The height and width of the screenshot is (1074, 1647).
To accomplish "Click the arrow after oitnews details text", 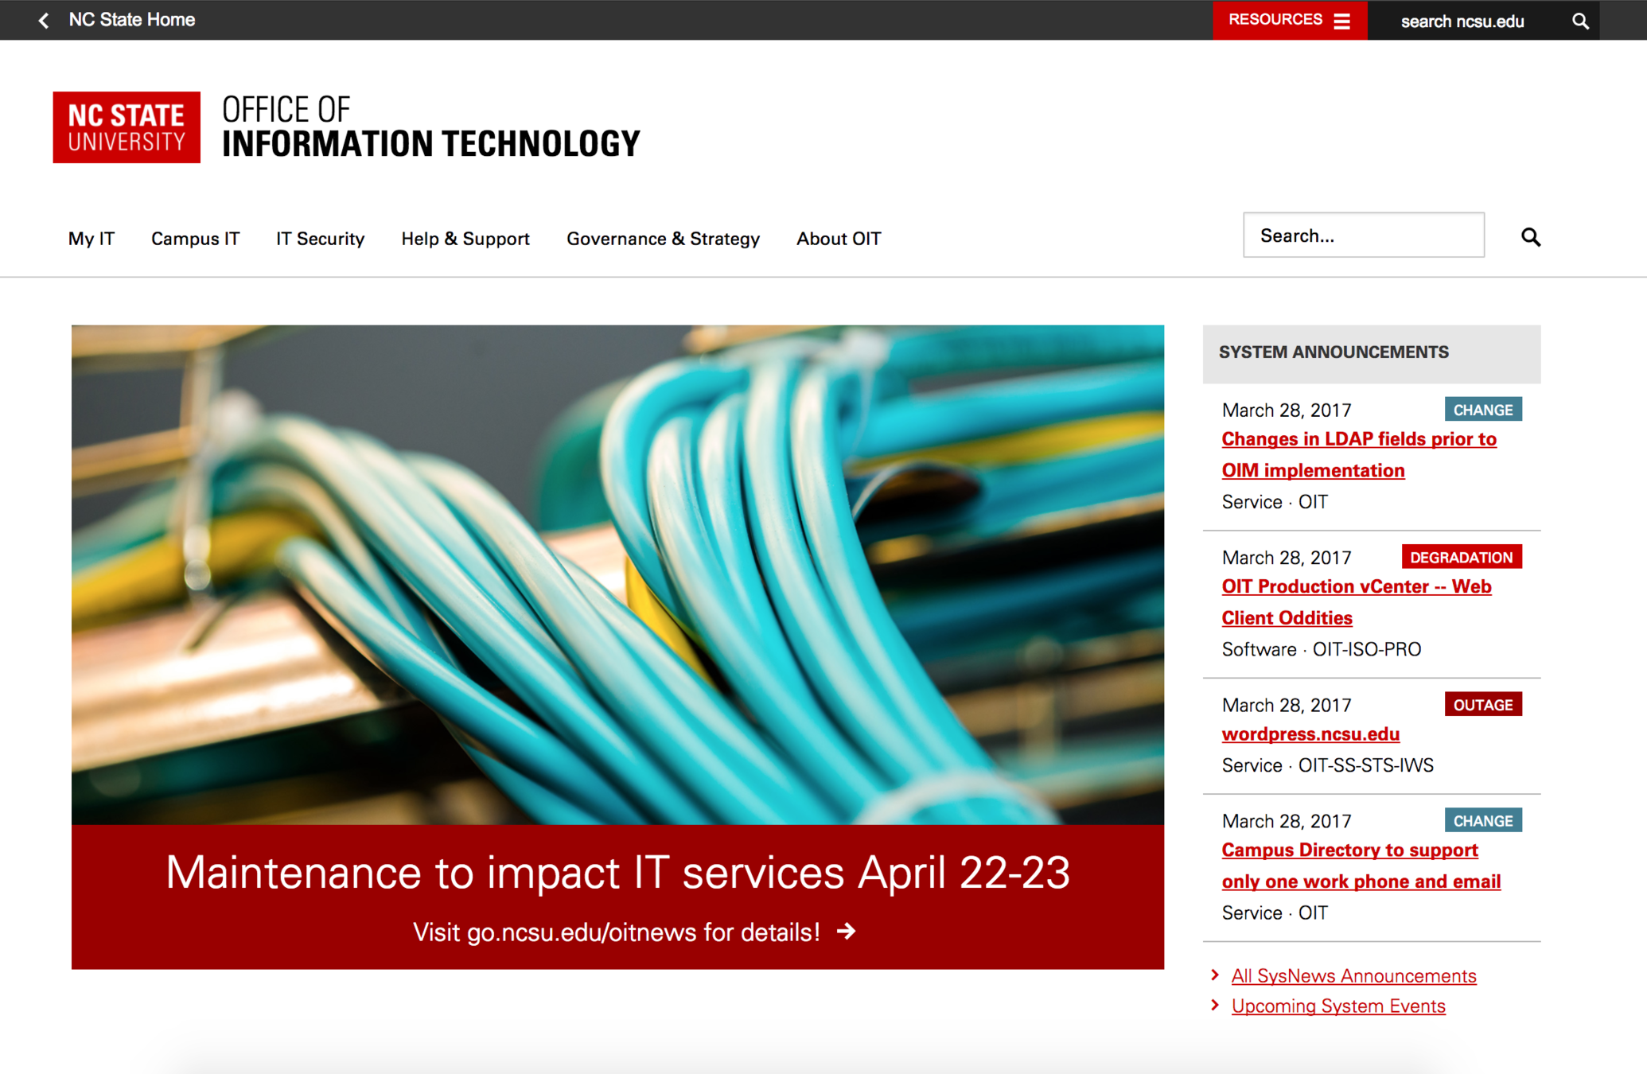I will click(x=847, y=932).
